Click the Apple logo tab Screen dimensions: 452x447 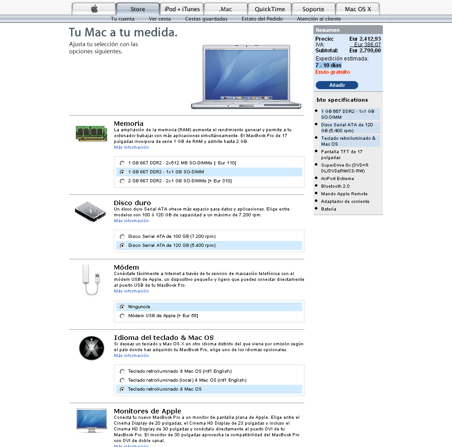click(94, 9)
